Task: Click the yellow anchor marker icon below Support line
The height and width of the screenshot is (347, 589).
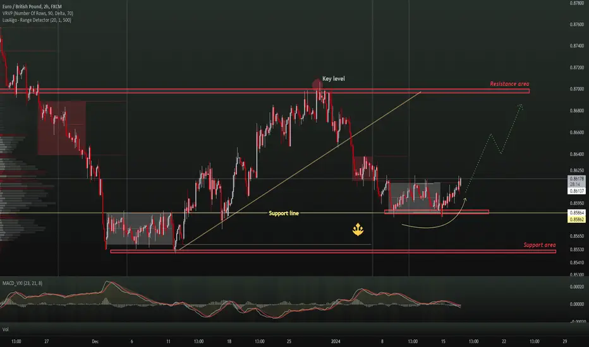Action: (358, 229)
